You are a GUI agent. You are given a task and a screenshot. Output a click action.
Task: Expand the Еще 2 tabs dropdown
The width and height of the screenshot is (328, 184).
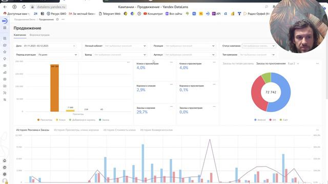coord(294,63)
